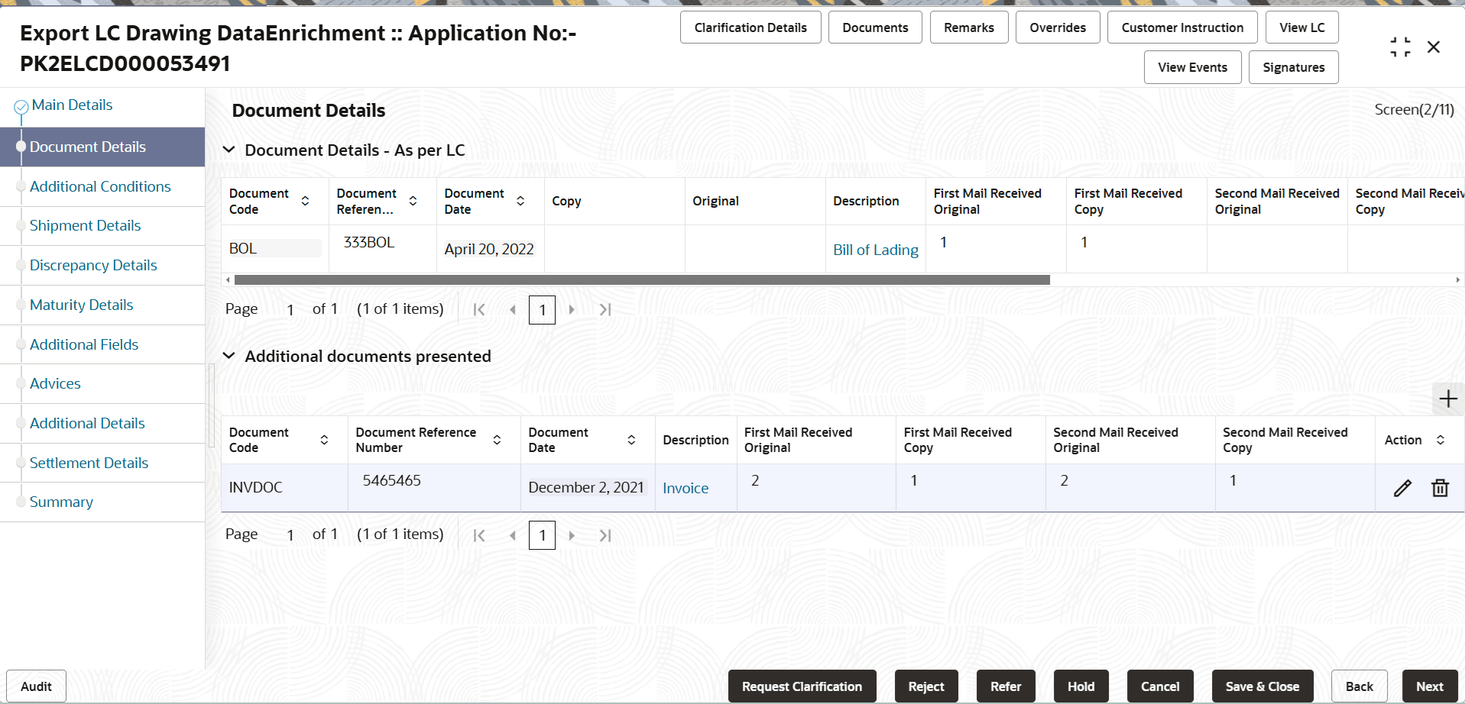Viewport: 1465px width, 704px height.
Task: Expand the window to full screen
Action: coord(1399,46)
